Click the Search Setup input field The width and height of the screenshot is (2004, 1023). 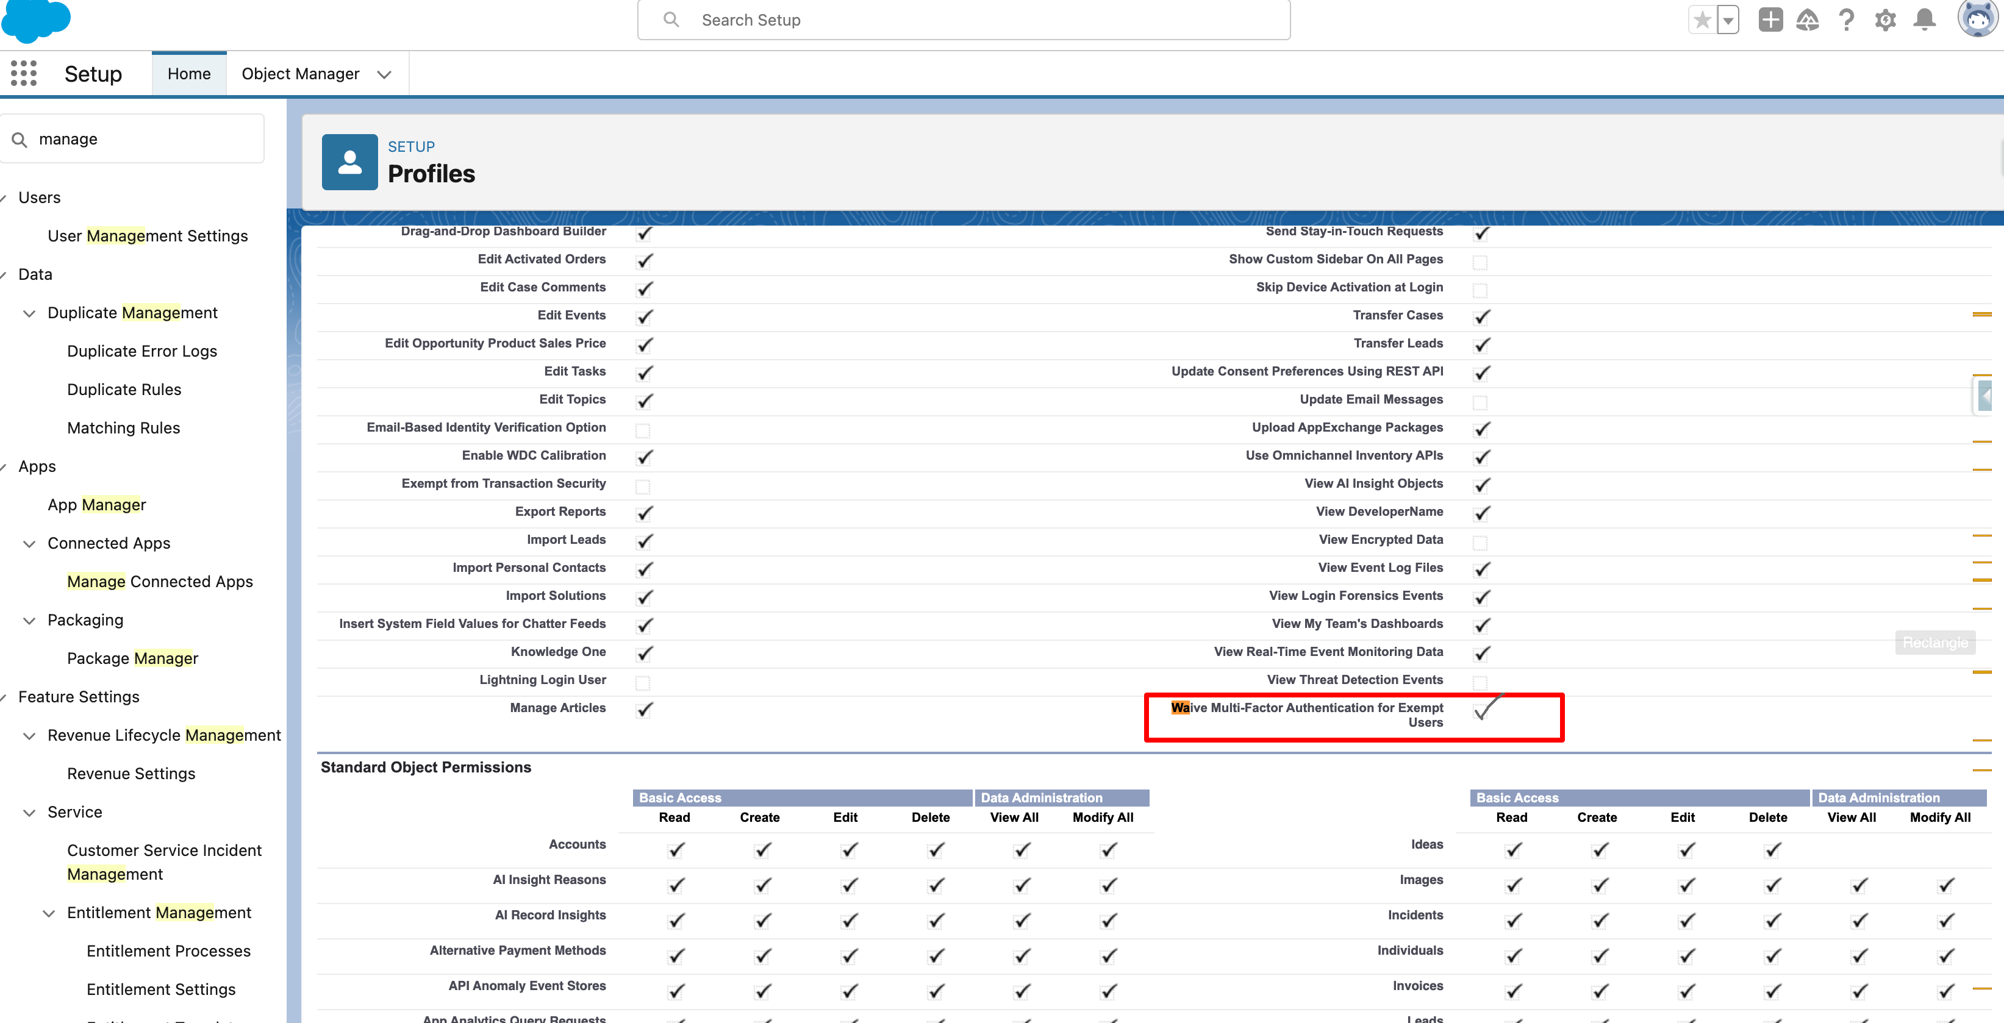[965, 20]
